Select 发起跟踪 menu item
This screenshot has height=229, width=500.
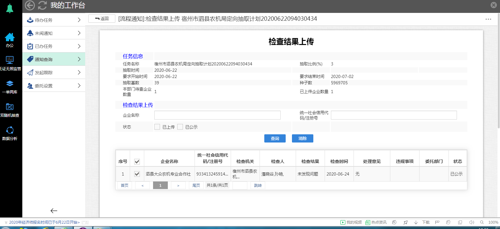click(54, 72)
